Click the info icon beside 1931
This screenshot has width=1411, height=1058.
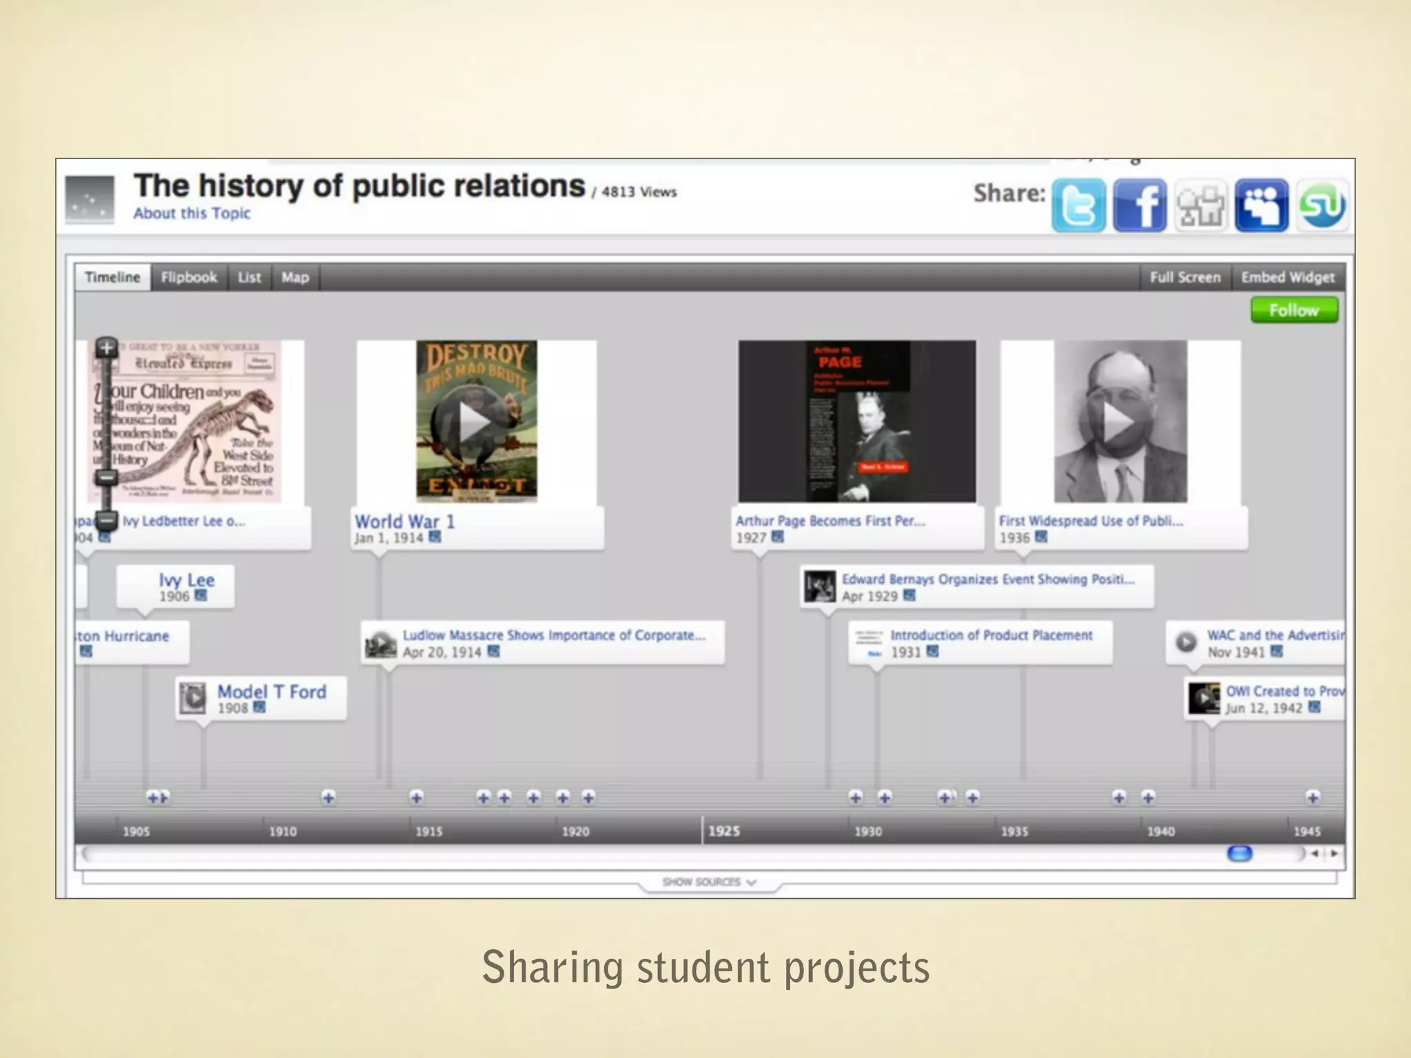pyautogui.click(x=932, y=651)
